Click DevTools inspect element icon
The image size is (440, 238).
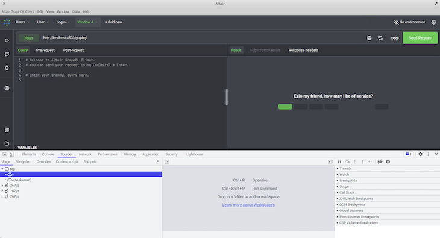click(x=4, y=154)
